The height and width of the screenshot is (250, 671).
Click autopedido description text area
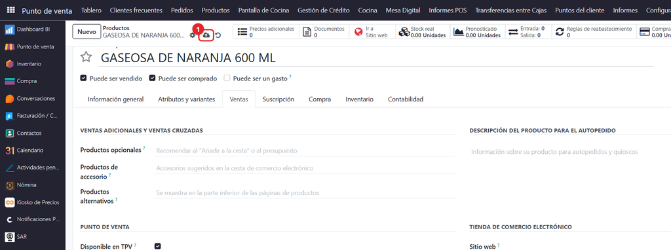570,152
